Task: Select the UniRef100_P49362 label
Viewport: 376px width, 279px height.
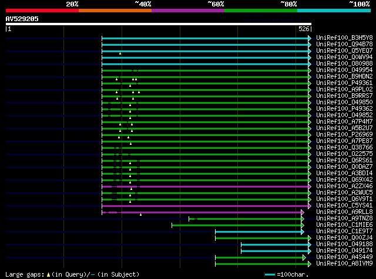Action: click(x=344, y=109)
